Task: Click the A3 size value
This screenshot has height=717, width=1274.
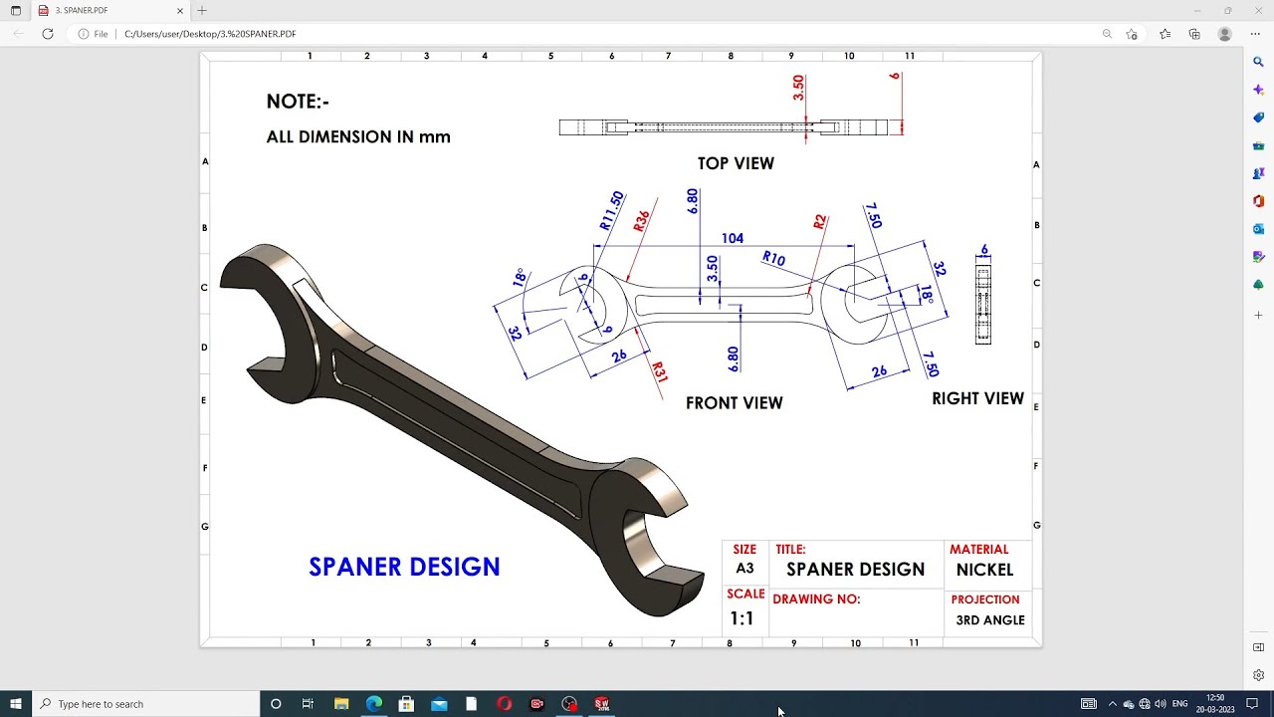Action: click(x=744, y=569)
